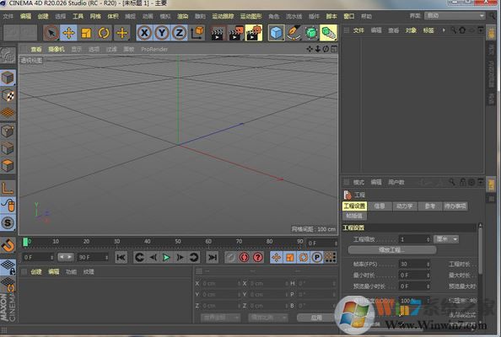This screenshot has width=501, height=337.
Task: Open Render Settings gear clapperboard icon
Action: tap(254, 33)
